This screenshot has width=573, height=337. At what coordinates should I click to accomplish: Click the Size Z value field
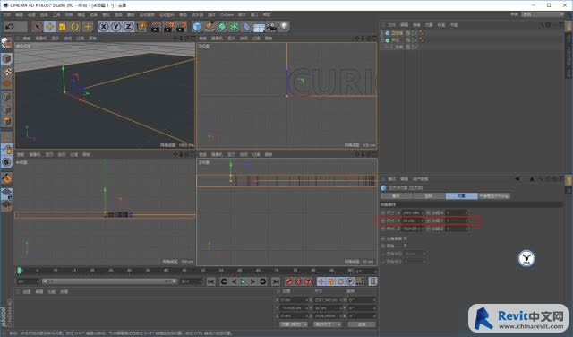(412, 229)
